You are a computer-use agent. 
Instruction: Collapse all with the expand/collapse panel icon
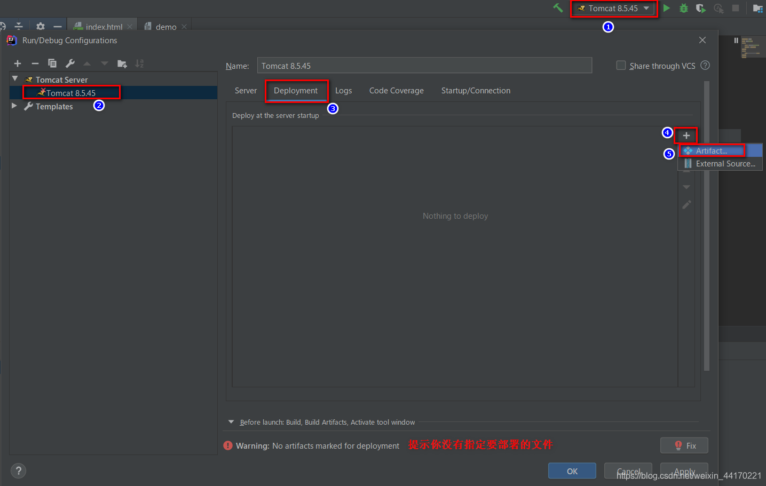19,26
